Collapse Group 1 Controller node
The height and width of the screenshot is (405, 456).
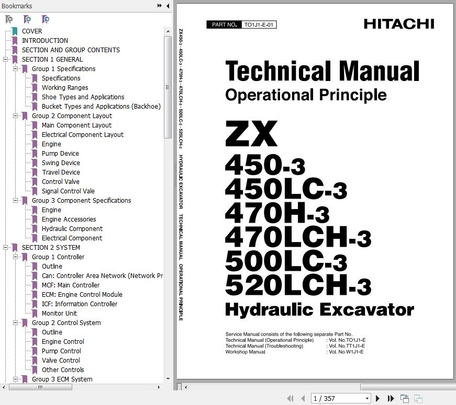tap(15, 257)
